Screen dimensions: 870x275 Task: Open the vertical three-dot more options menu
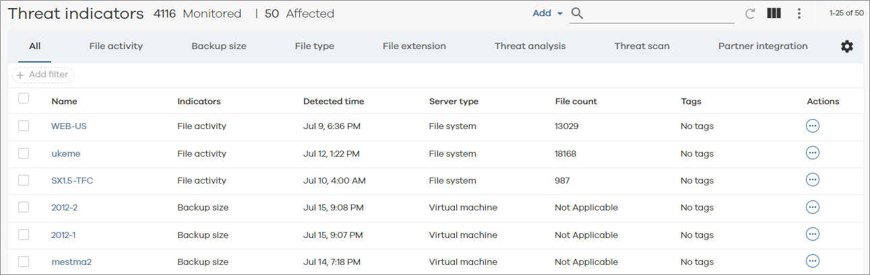click(799, 13)
